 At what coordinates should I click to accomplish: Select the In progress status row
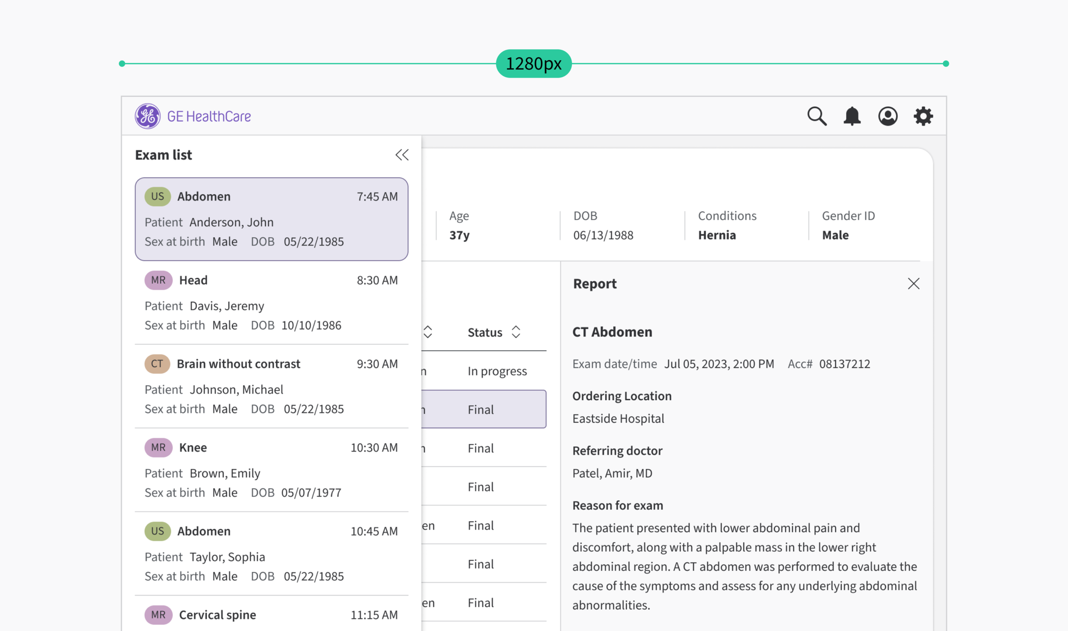(484, 371)
